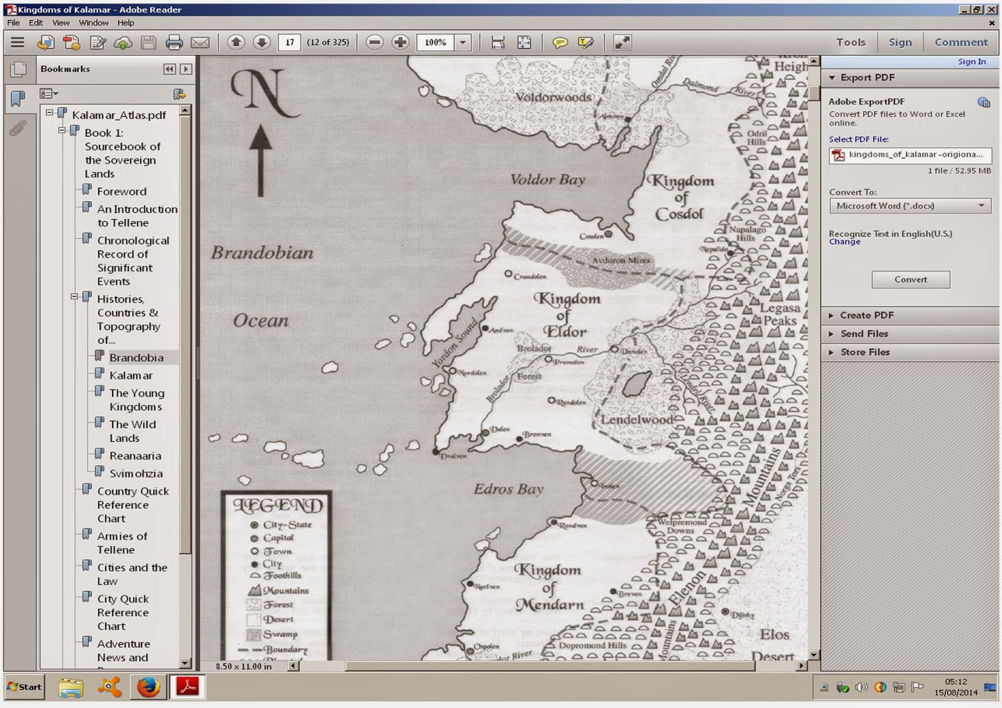This screenshot has width=1002, height=708.
Task: Collapse the bookmarks panel double arrow
Action: coord(170,69)
